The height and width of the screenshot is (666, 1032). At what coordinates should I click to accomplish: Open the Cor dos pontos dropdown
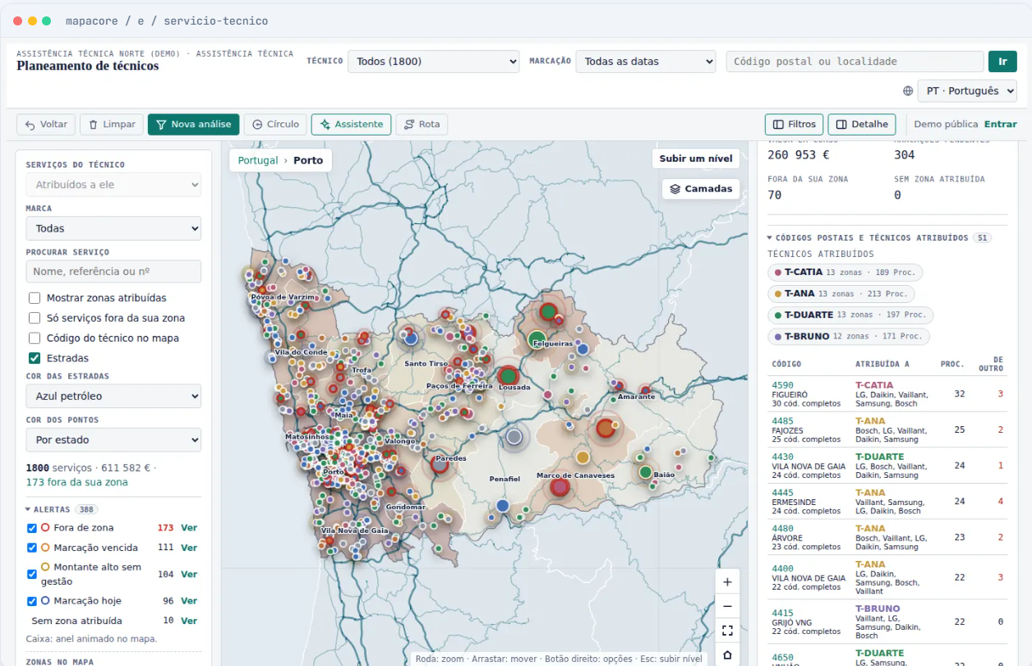(113, 440)
